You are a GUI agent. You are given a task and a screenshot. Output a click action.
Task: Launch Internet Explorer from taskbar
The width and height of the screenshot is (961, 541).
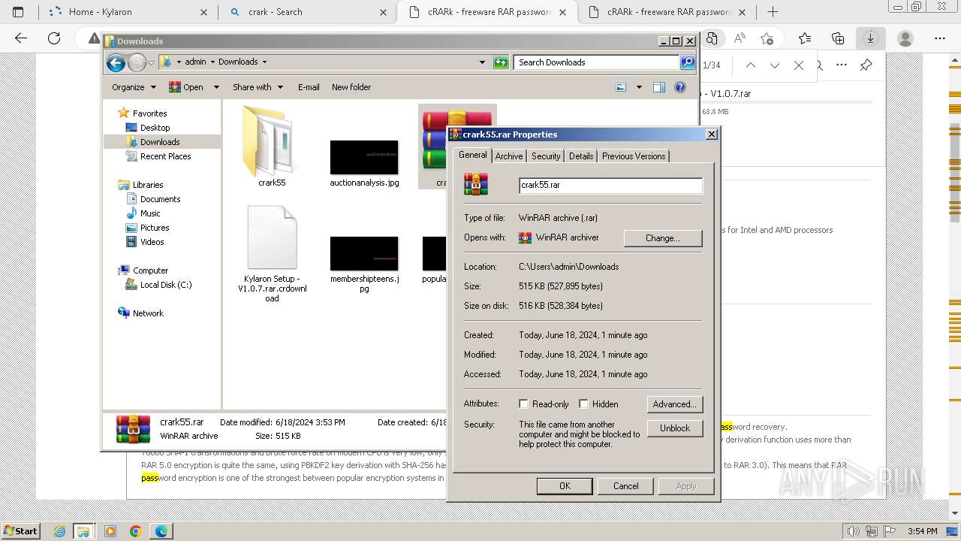(60, 531)
